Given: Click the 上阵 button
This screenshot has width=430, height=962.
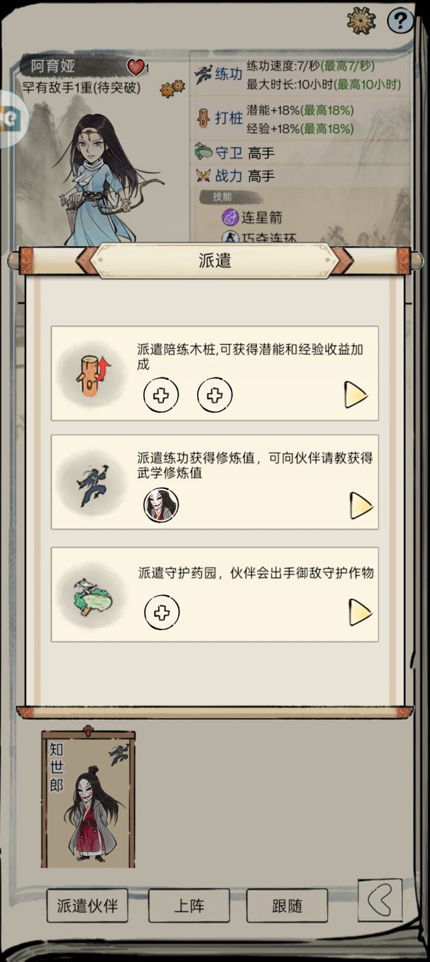Looking at the screenshot, I should click(189, 906).
